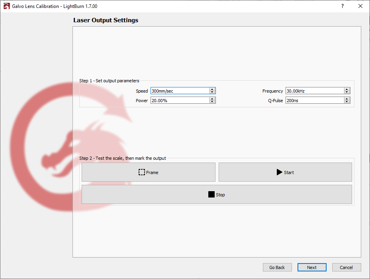Proceed with the Next button
Image resolution: width=370 pixels, height=279 pixels.
click(x=312, y=267)
